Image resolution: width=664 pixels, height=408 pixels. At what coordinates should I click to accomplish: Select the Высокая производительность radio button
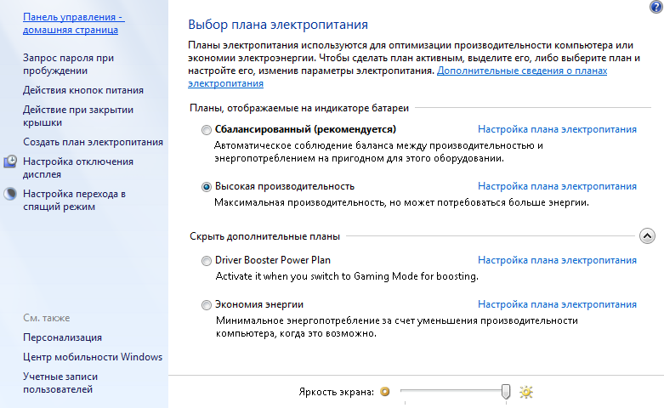click(207, 187)
